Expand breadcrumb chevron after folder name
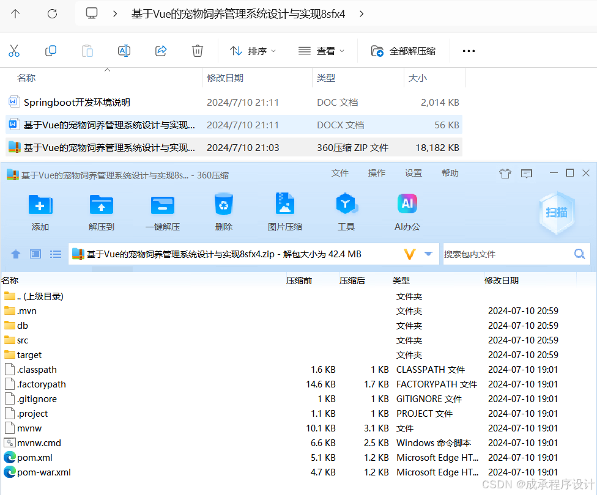597x495 pixels. point(362,14)
